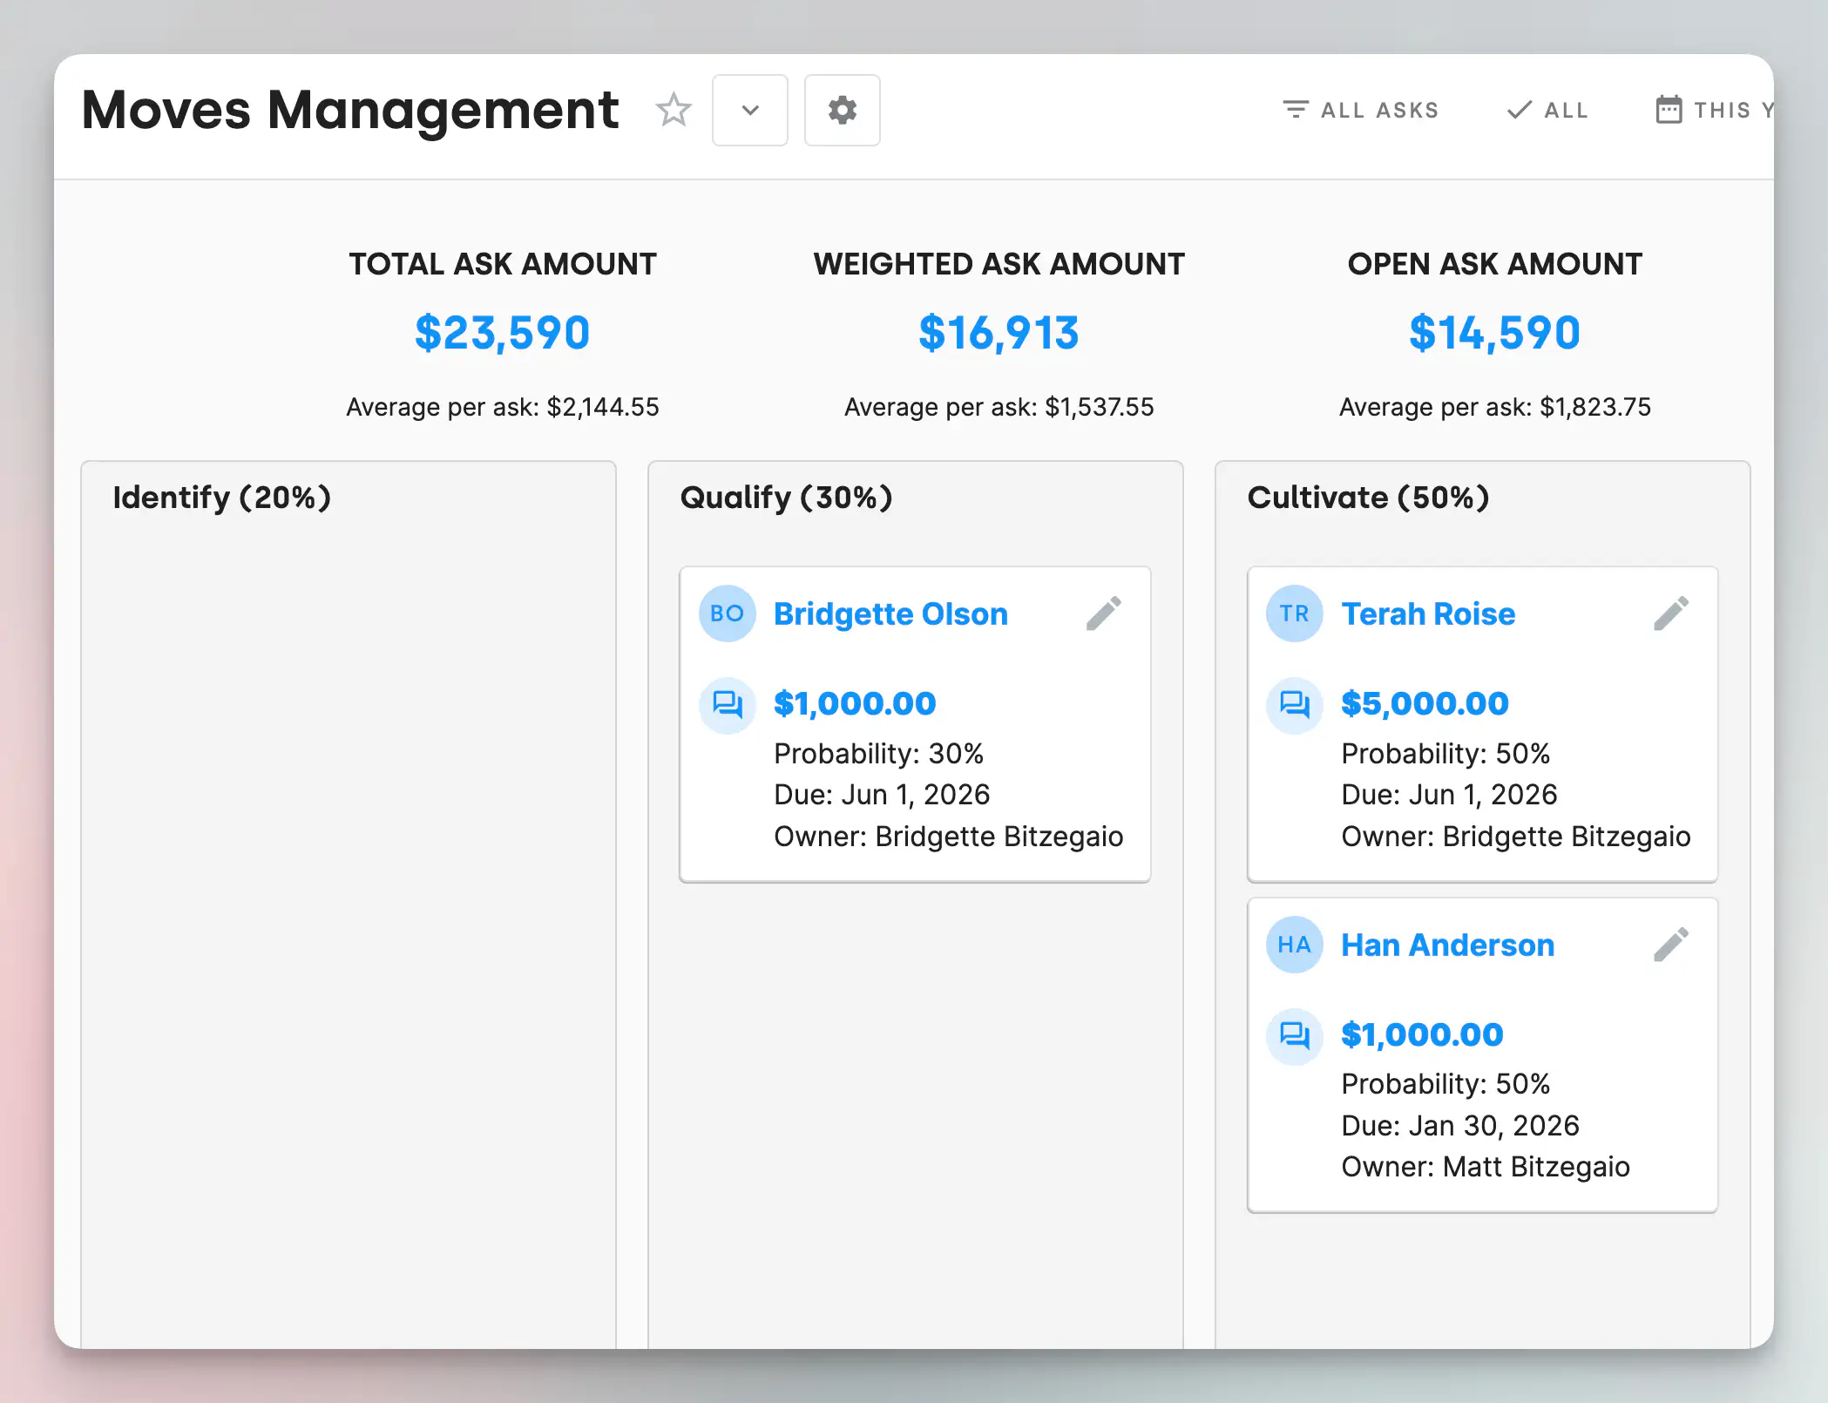Image resolution: width=1828 pixels, height=1403 pixels.
Task: Edit Bridgette Olson's ask with the pencil icon
Action: pyautogui.click(x=1103, y=613)
